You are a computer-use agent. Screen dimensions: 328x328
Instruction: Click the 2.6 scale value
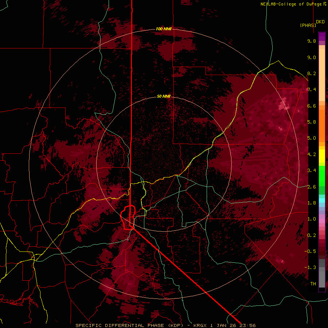pyautogui.click(x=312, y=187)
